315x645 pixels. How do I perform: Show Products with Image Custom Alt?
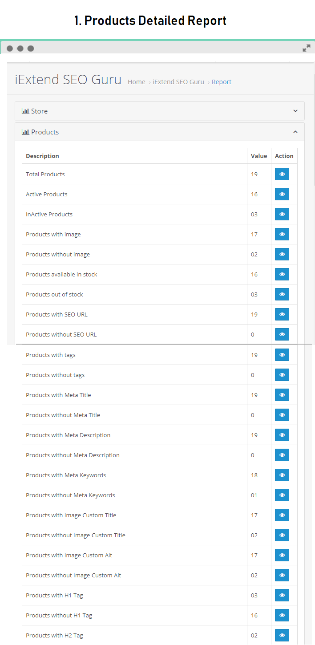(282, 555)
